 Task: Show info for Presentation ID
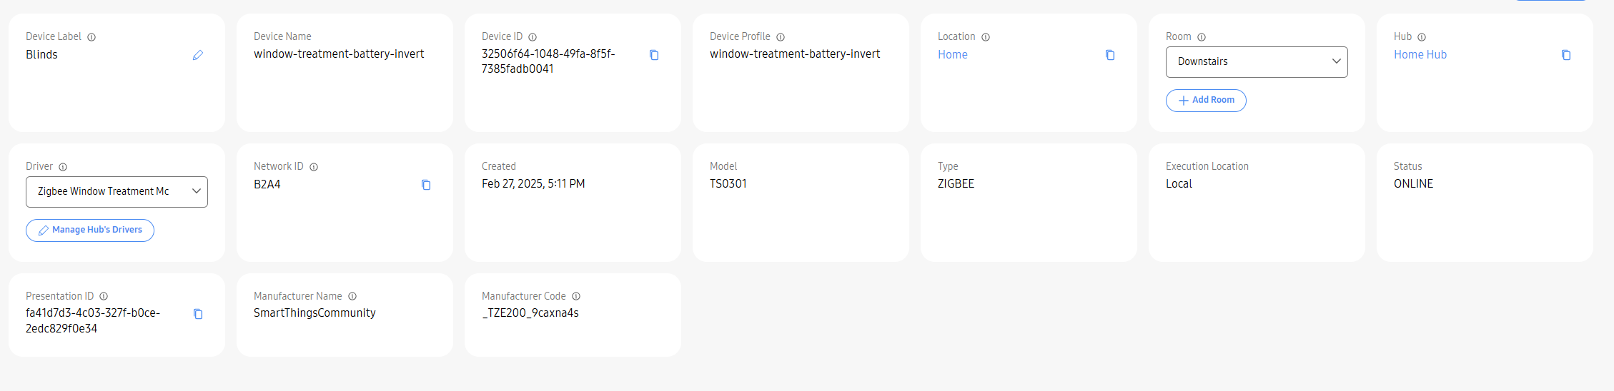click(104, 296)
